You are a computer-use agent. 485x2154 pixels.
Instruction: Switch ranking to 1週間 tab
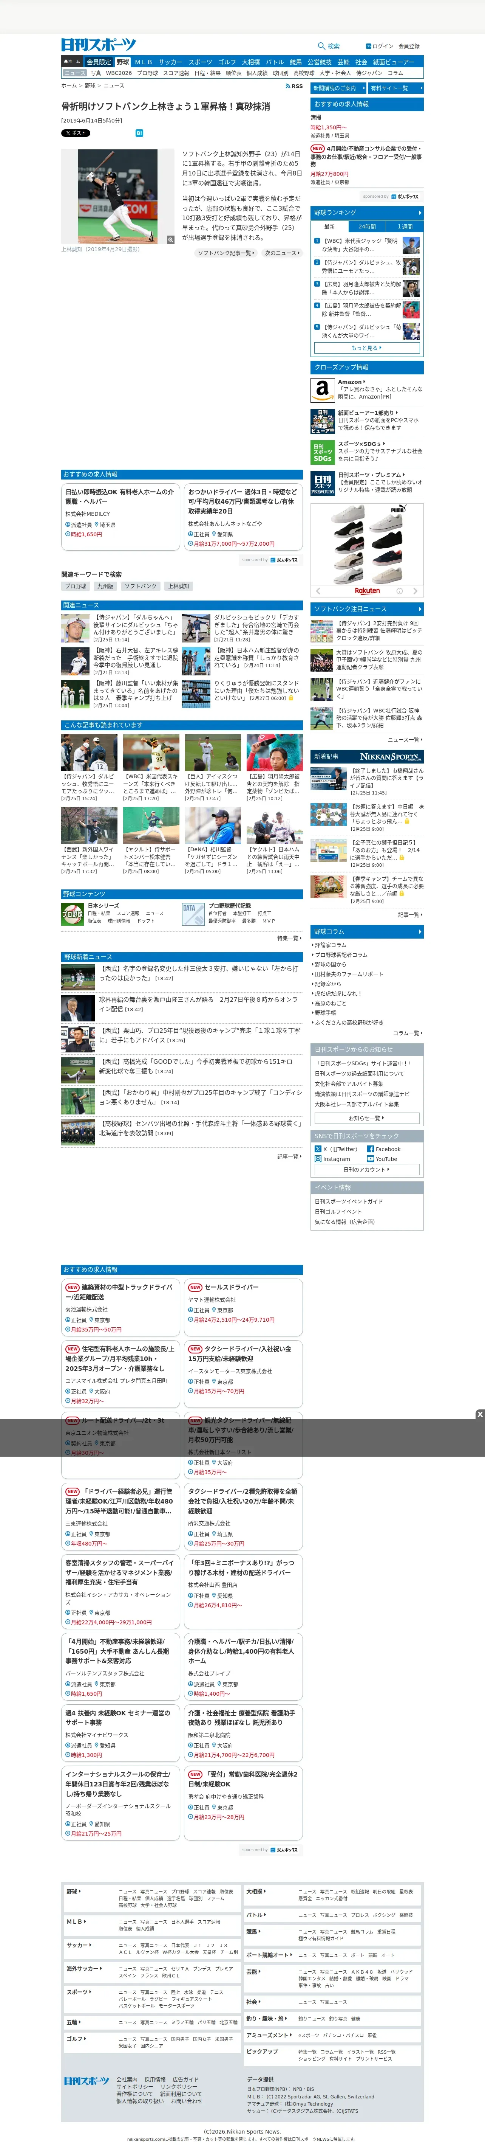tap(405, 227)
